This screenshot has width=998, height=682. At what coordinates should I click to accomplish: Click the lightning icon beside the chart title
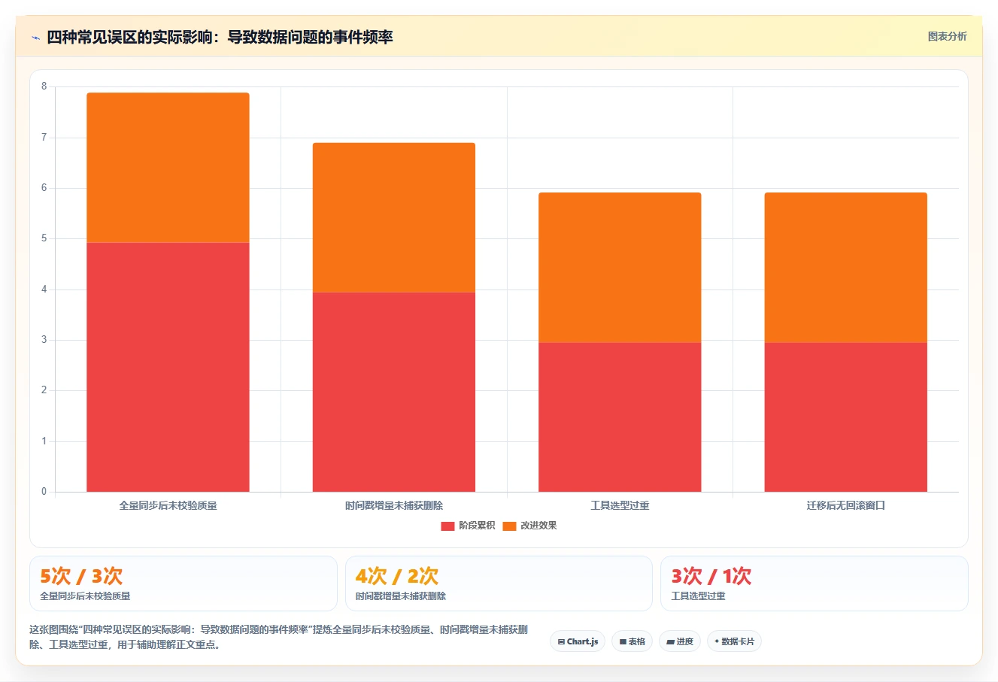click(35, 38)
